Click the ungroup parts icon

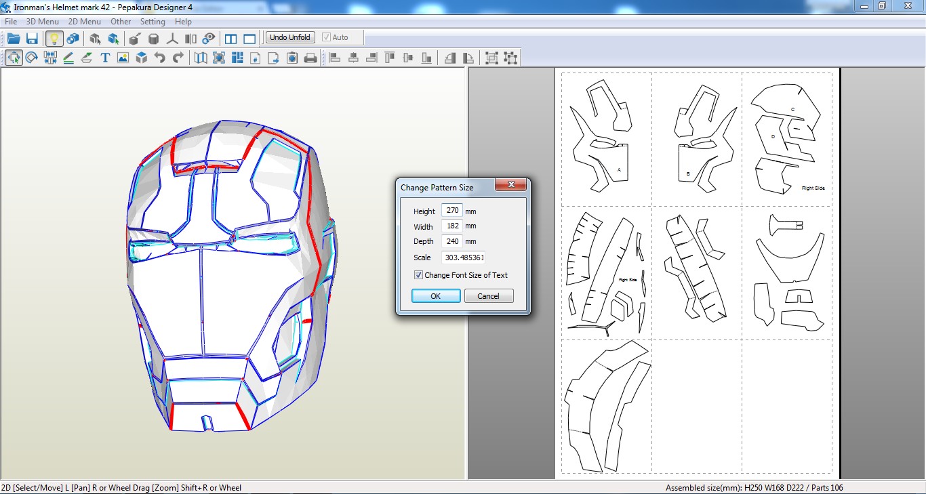tap(510, 58)
